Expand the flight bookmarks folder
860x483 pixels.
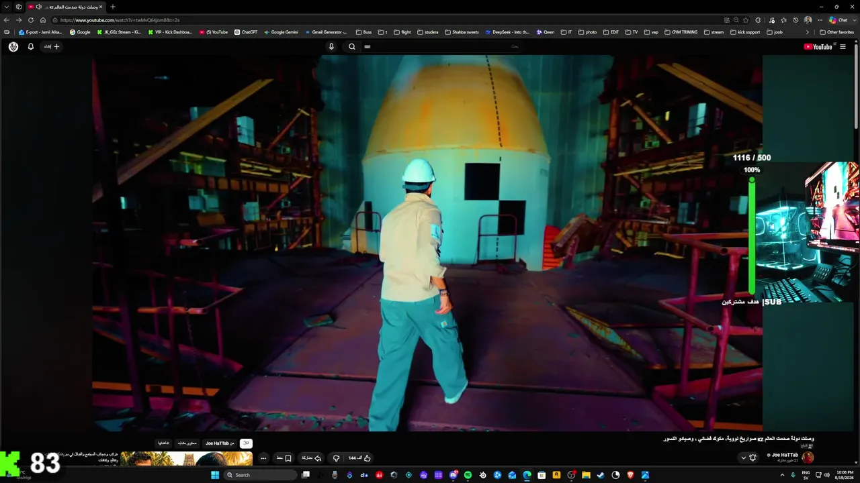(402, 32)
